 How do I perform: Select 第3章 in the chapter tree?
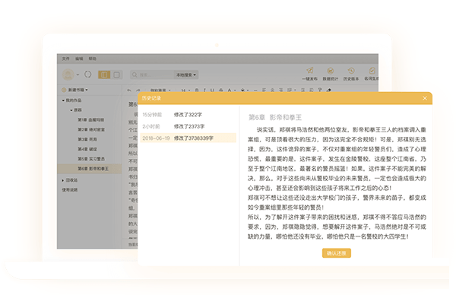pos(87,139)
